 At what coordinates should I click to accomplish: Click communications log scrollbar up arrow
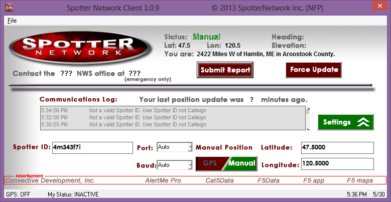coord(309,108)
